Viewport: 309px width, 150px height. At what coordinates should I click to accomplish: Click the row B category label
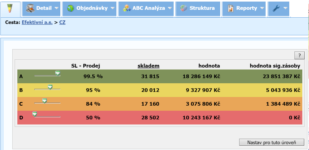[x=21, y=90]
